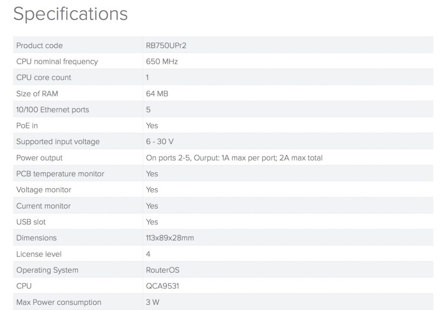The height and width of the screenshot is (310, 440).
Task: Click the 64 MB value
Action: (157, 94)
